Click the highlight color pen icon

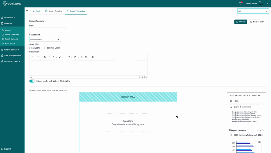pos(60,57)
